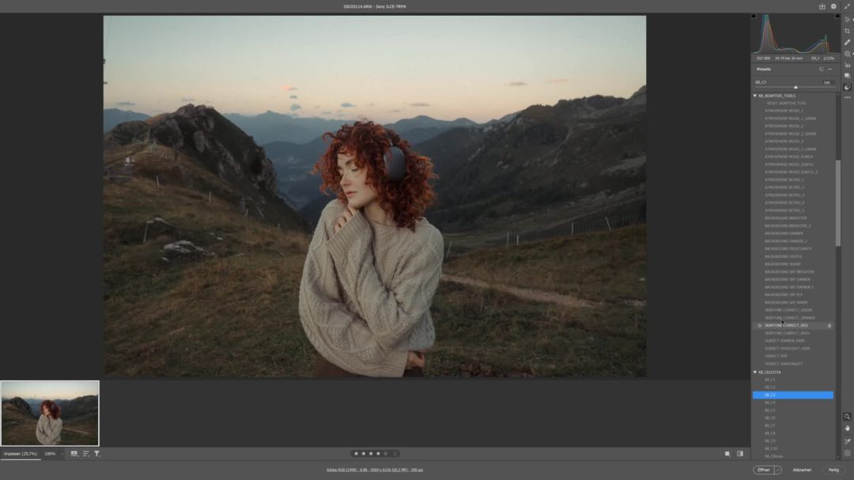Screen dimensions: 854x480
Task: Click the sort order icon near the filmstrip
Action: pyautogui.click(x=84, y=454)
